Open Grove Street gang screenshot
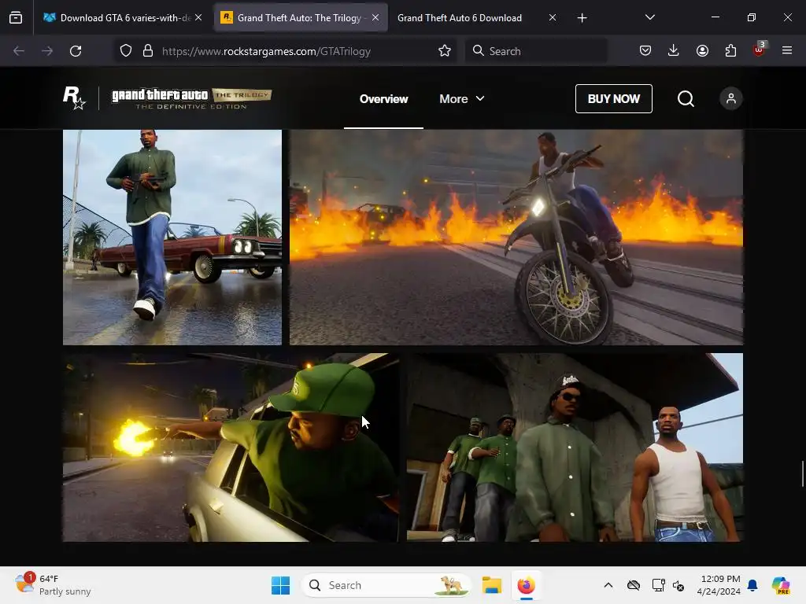This screenshot has width=806, height=604. point(575,447)
